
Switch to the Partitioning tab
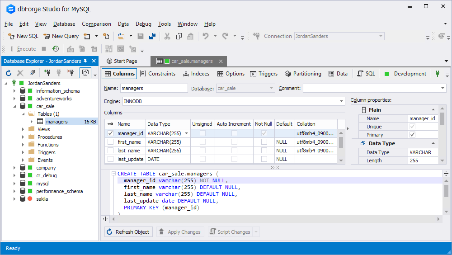point(303,74)
